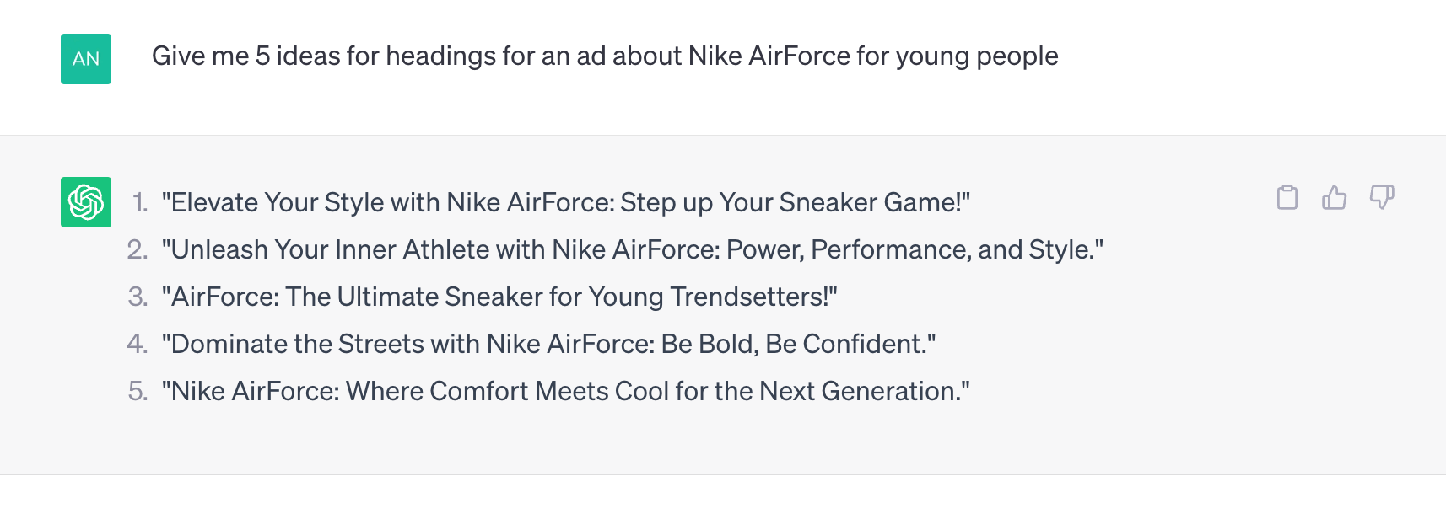Click the green AN user avatar
The width and height of the screenshot is (1446, 519).
point(86,59)
